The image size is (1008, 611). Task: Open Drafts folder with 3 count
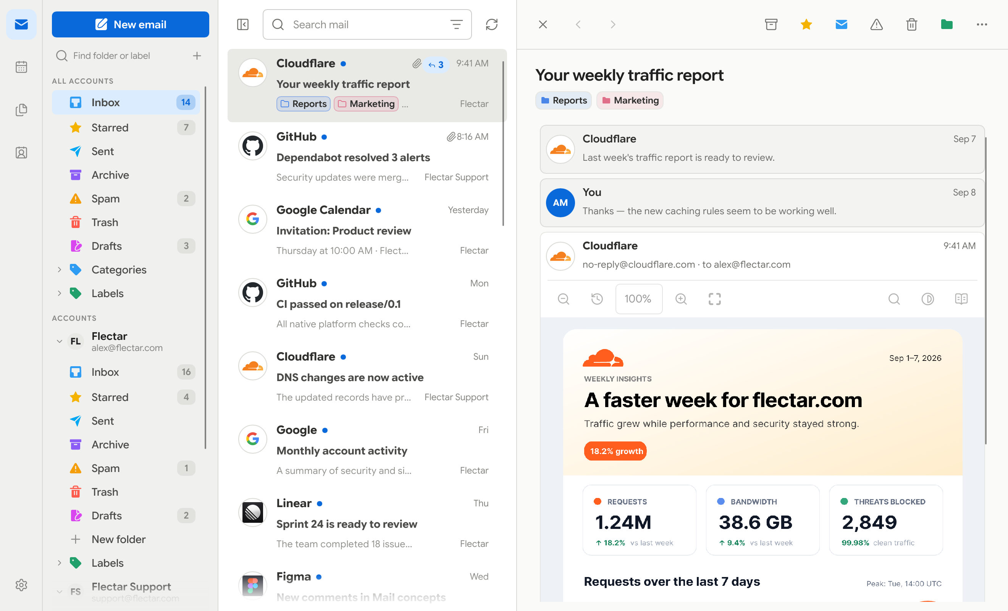coord(126,246)
